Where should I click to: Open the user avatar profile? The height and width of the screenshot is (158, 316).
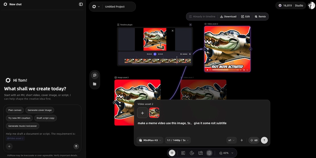(x=311, y=6)
